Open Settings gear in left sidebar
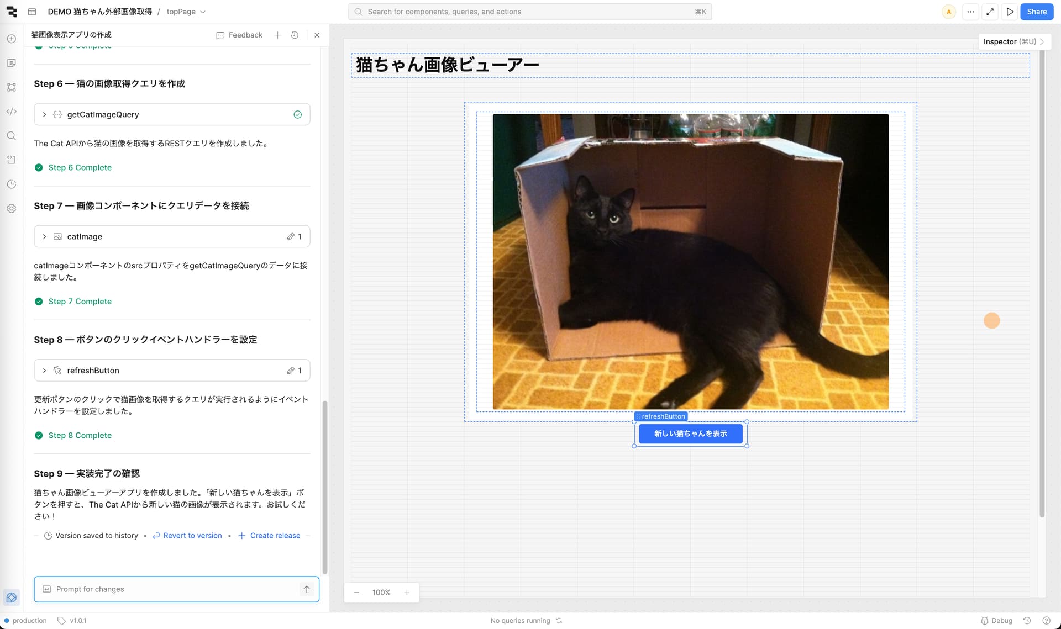The image size is (1061, 629). 12,209
